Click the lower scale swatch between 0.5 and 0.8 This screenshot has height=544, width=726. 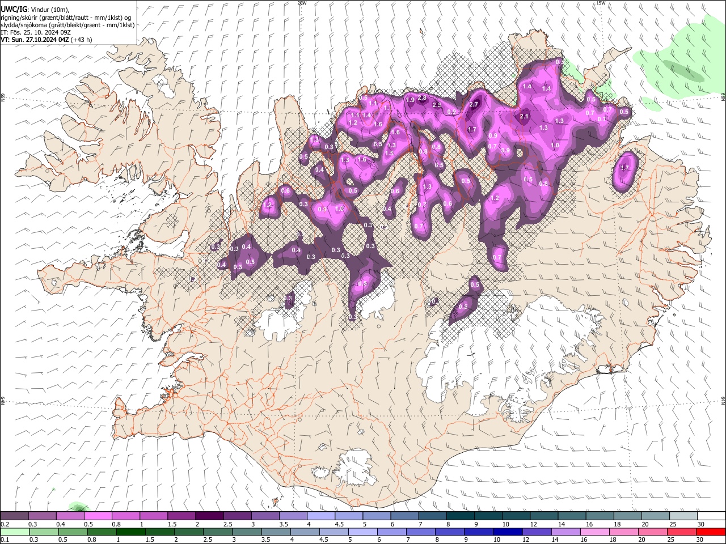[x=73, y=532]
